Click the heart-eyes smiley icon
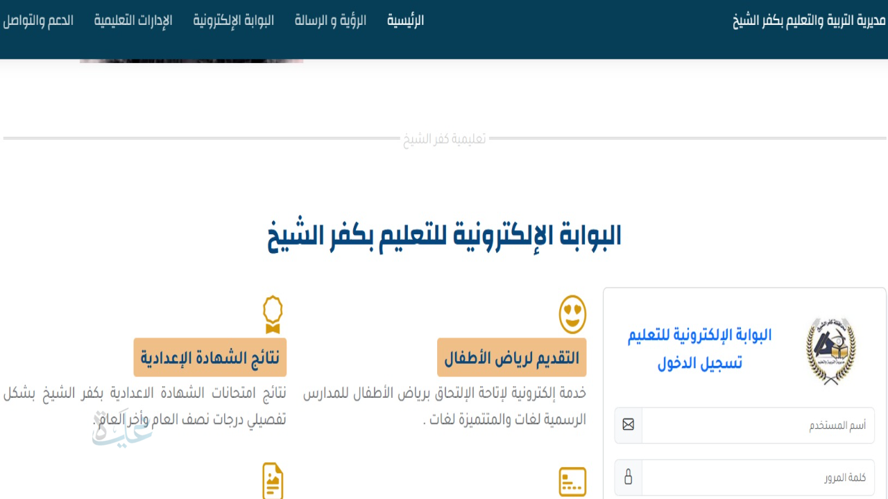 573,314
